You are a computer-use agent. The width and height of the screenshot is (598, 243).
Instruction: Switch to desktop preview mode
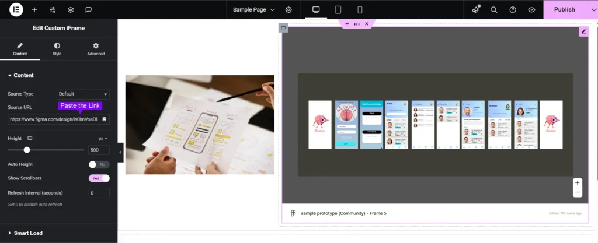[x=316, y=9]
